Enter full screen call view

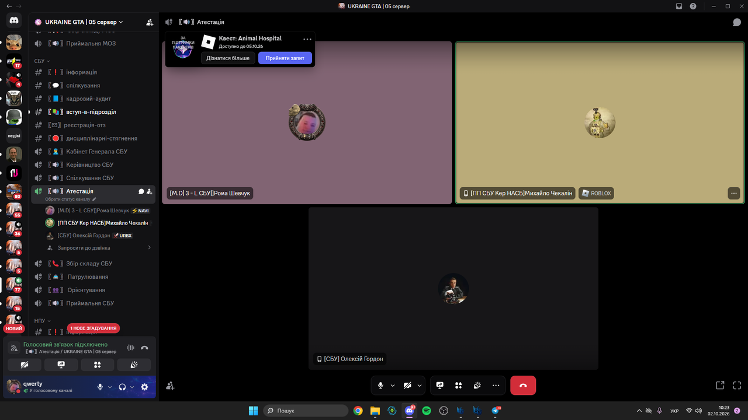(x=737, y=386)
